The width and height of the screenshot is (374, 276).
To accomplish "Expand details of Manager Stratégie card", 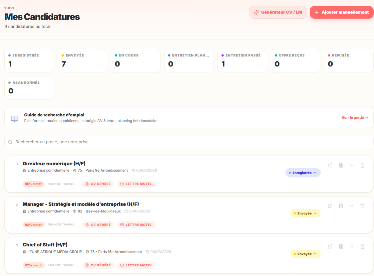I will click(x=352, y=206).
